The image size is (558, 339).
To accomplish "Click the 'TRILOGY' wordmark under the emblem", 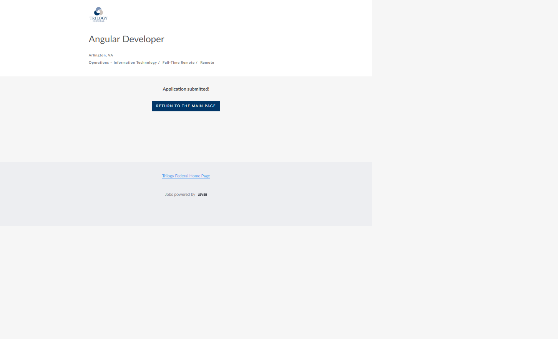I will (98, 18).
